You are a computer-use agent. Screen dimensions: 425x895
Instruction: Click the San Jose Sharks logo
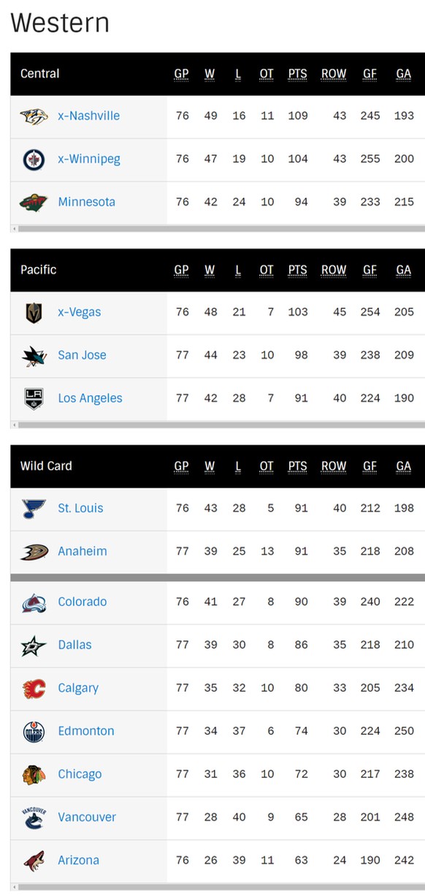pyautogui.click(x=34, y=356)
